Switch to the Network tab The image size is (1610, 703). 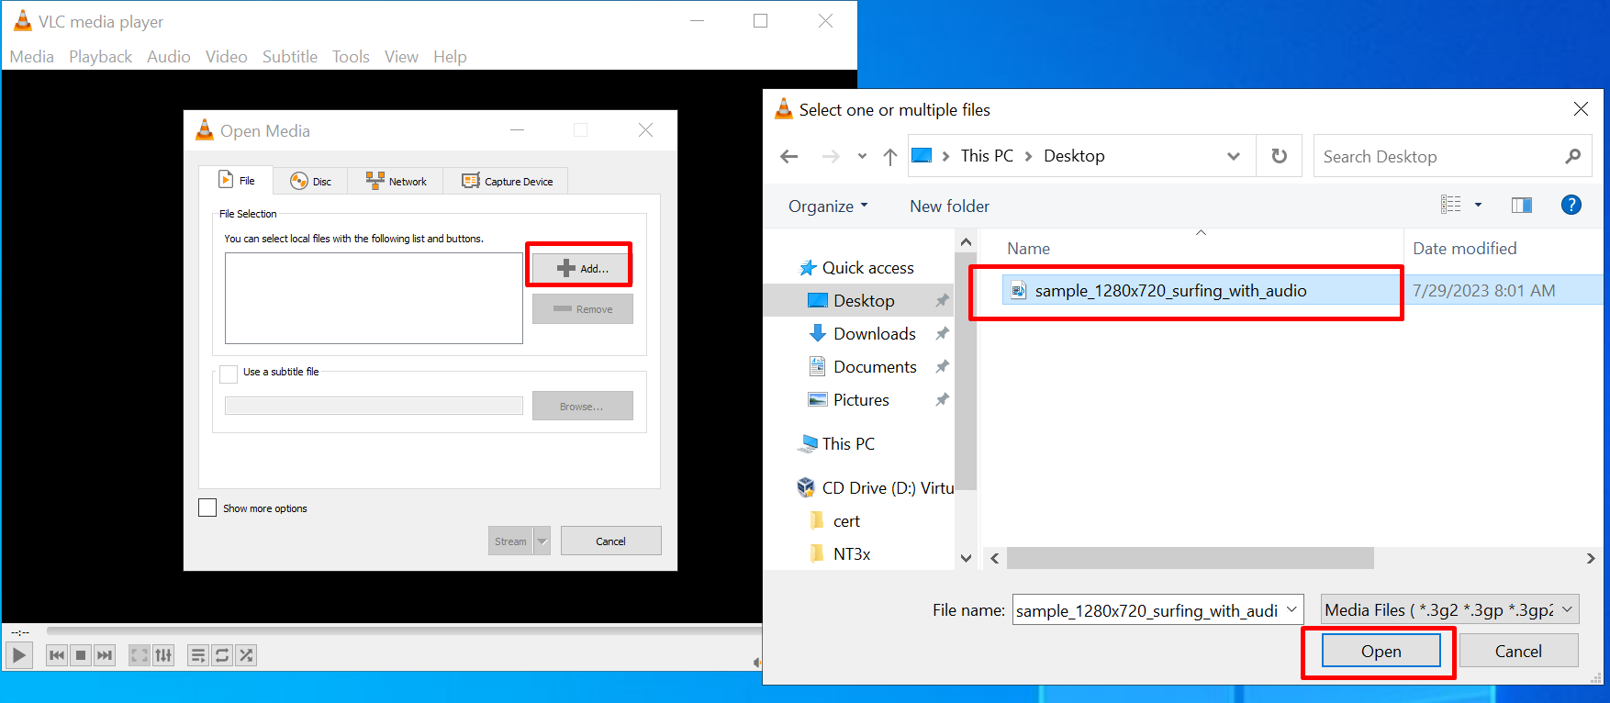[x=397, y=181]
